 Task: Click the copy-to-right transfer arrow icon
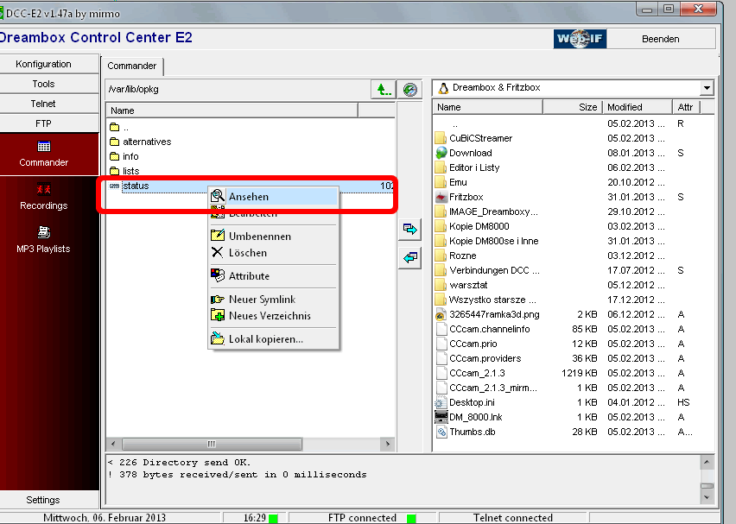point(409,230)
